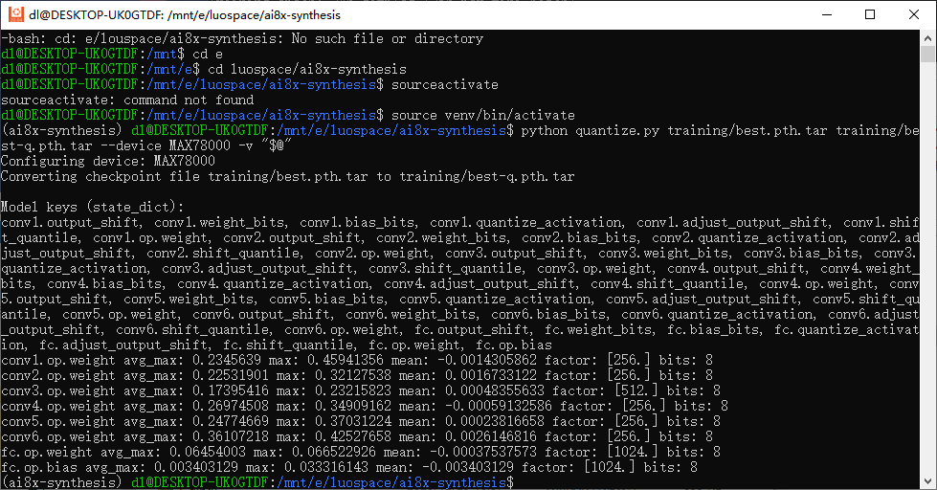Click the fc.op.bias avg_max statistics line

point(349,467)
